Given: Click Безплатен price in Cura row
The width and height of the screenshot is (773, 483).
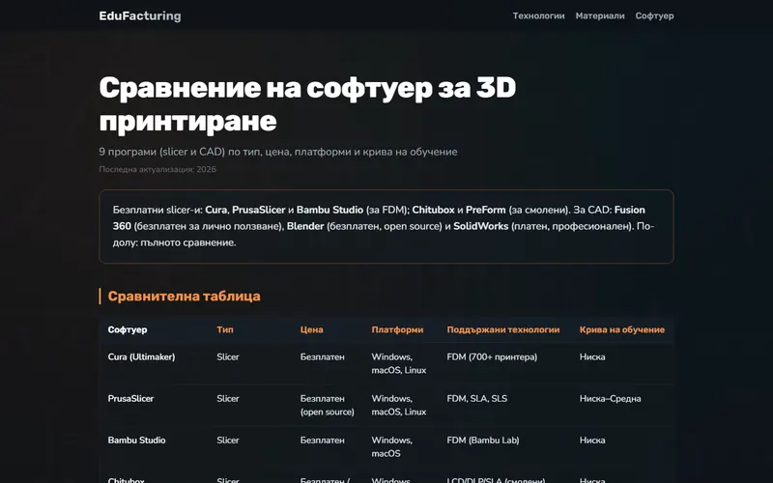Looking at the screenshot, I should click(323, 356).
